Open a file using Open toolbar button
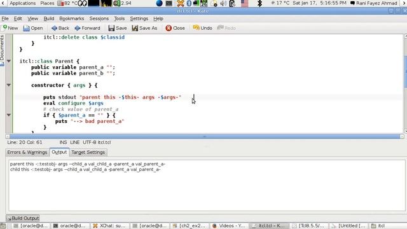 [x=33, y=28]
